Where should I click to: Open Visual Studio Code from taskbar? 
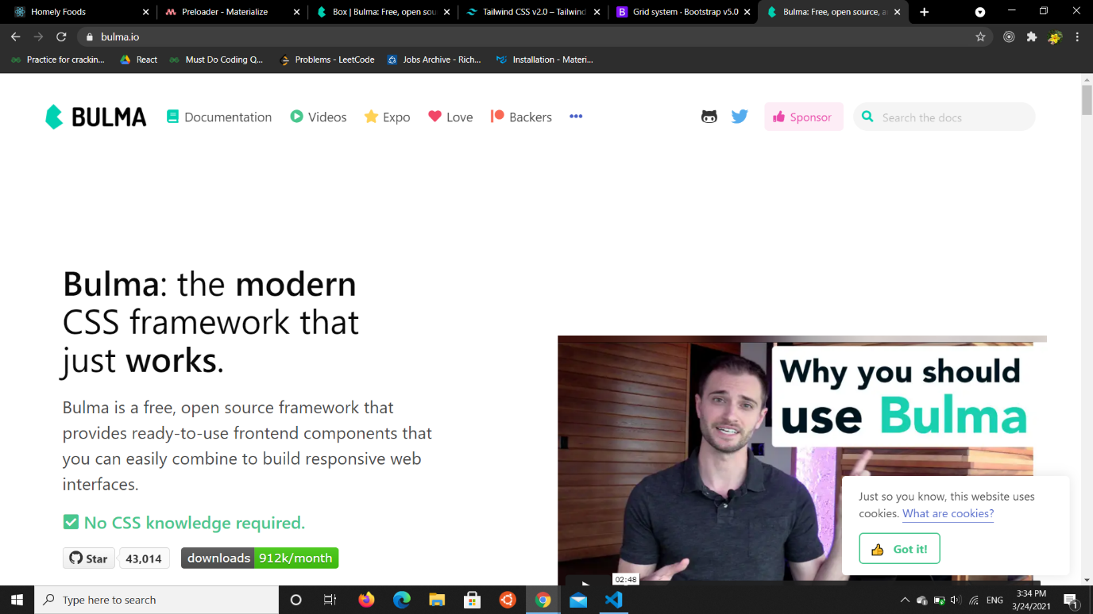click(613, 600)
